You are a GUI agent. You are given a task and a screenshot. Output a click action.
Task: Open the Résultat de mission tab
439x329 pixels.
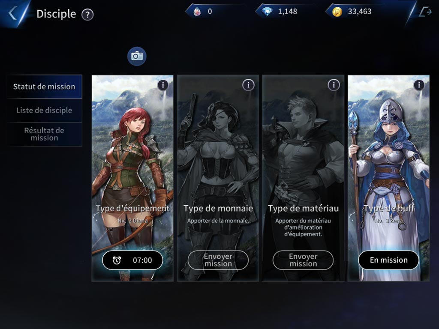tap(44, 134)
